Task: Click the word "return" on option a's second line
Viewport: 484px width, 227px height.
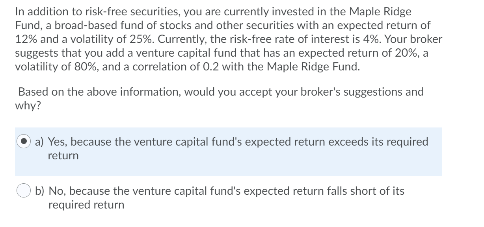Action: (x=63, y=156)
